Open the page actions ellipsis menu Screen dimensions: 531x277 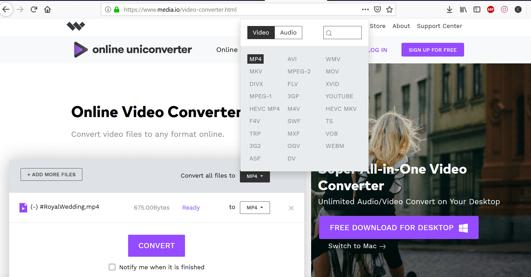tap(365, 9)
